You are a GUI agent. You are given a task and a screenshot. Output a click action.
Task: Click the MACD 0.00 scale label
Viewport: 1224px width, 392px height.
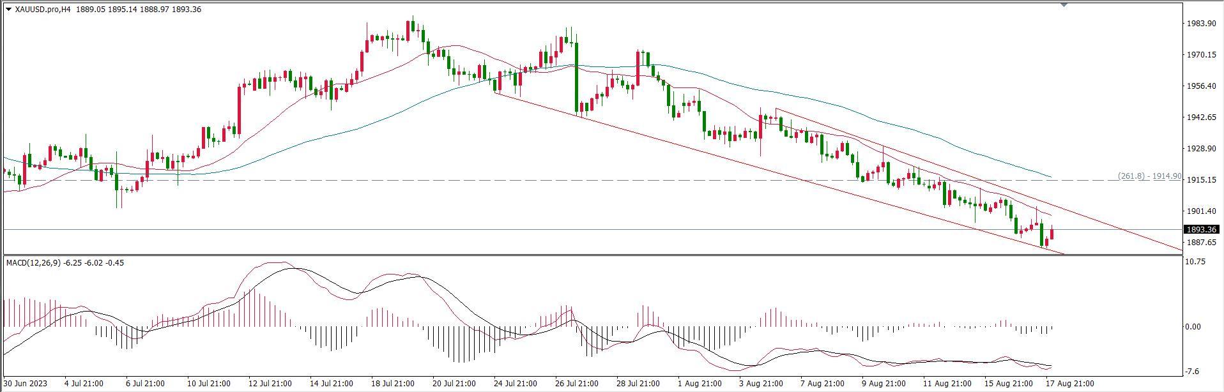(1193, 327)
